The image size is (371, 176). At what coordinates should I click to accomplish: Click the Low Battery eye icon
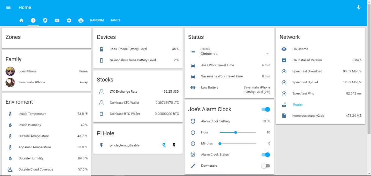(x=193, y=87)
